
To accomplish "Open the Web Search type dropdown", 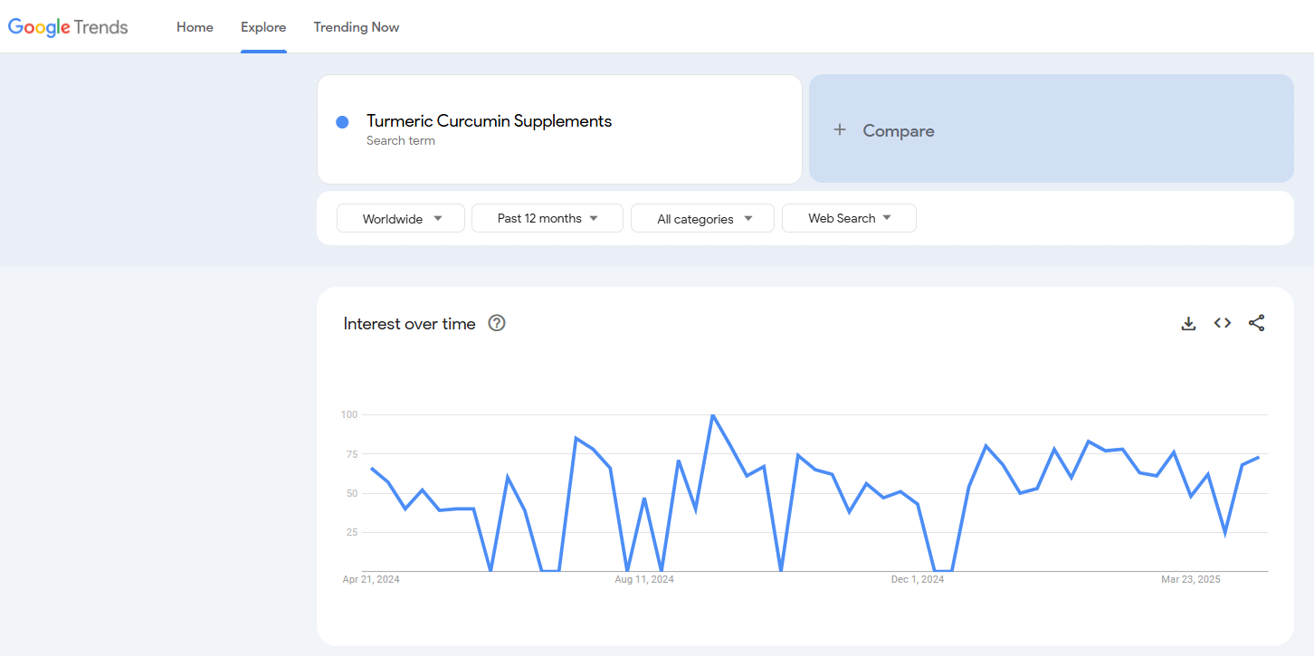I will (849, 218).
